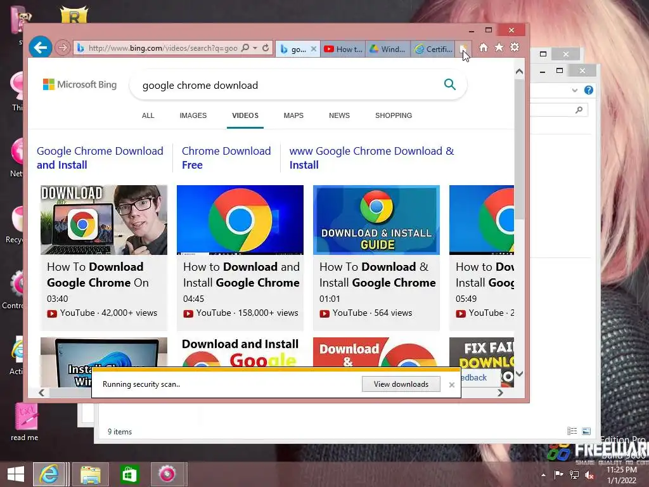Screen dimensions: 649x487
Task: Click the taskbar clock showing 11:25 PM
Action: click(x=622, y=475)
